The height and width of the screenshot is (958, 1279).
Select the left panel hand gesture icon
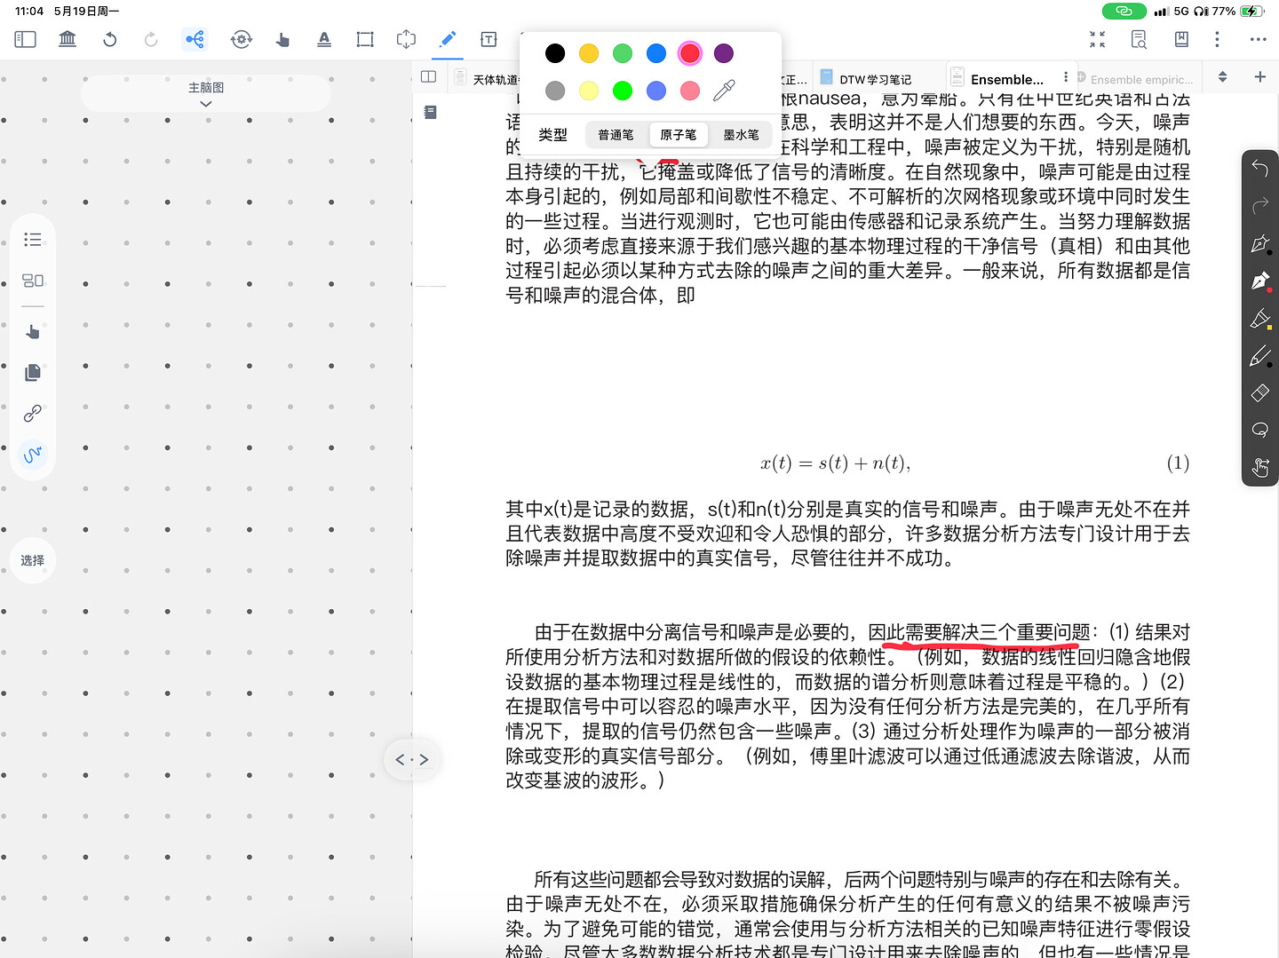click(33, 331)
